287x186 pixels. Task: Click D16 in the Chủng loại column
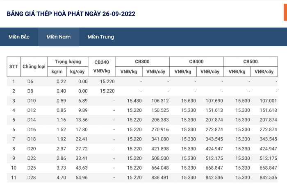32,129
